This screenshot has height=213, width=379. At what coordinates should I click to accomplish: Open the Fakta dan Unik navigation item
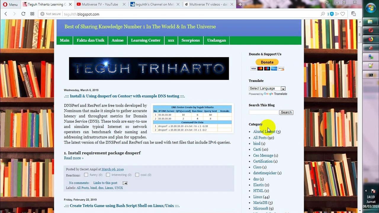click(91, 41)
